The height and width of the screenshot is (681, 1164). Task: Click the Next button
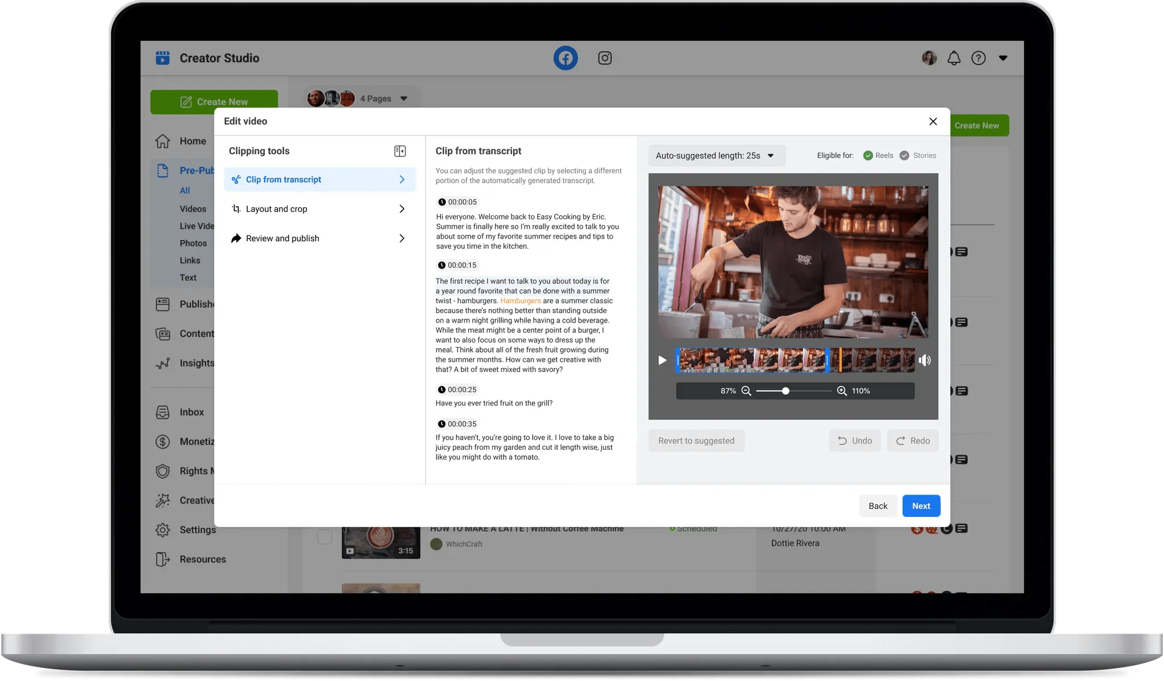[x=921, y=506]
